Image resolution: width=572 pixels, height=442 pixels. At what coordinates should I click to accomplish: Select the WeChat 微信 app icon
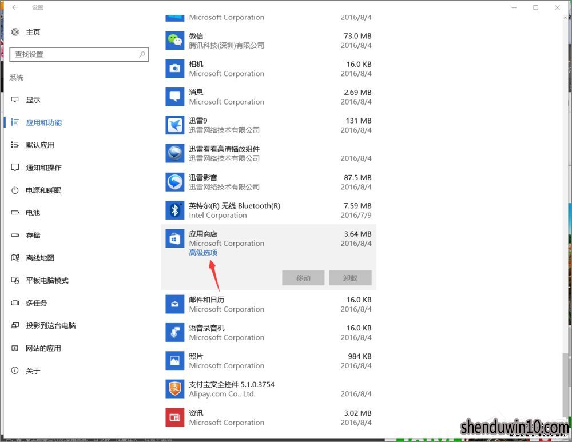[x=174, y=41]
